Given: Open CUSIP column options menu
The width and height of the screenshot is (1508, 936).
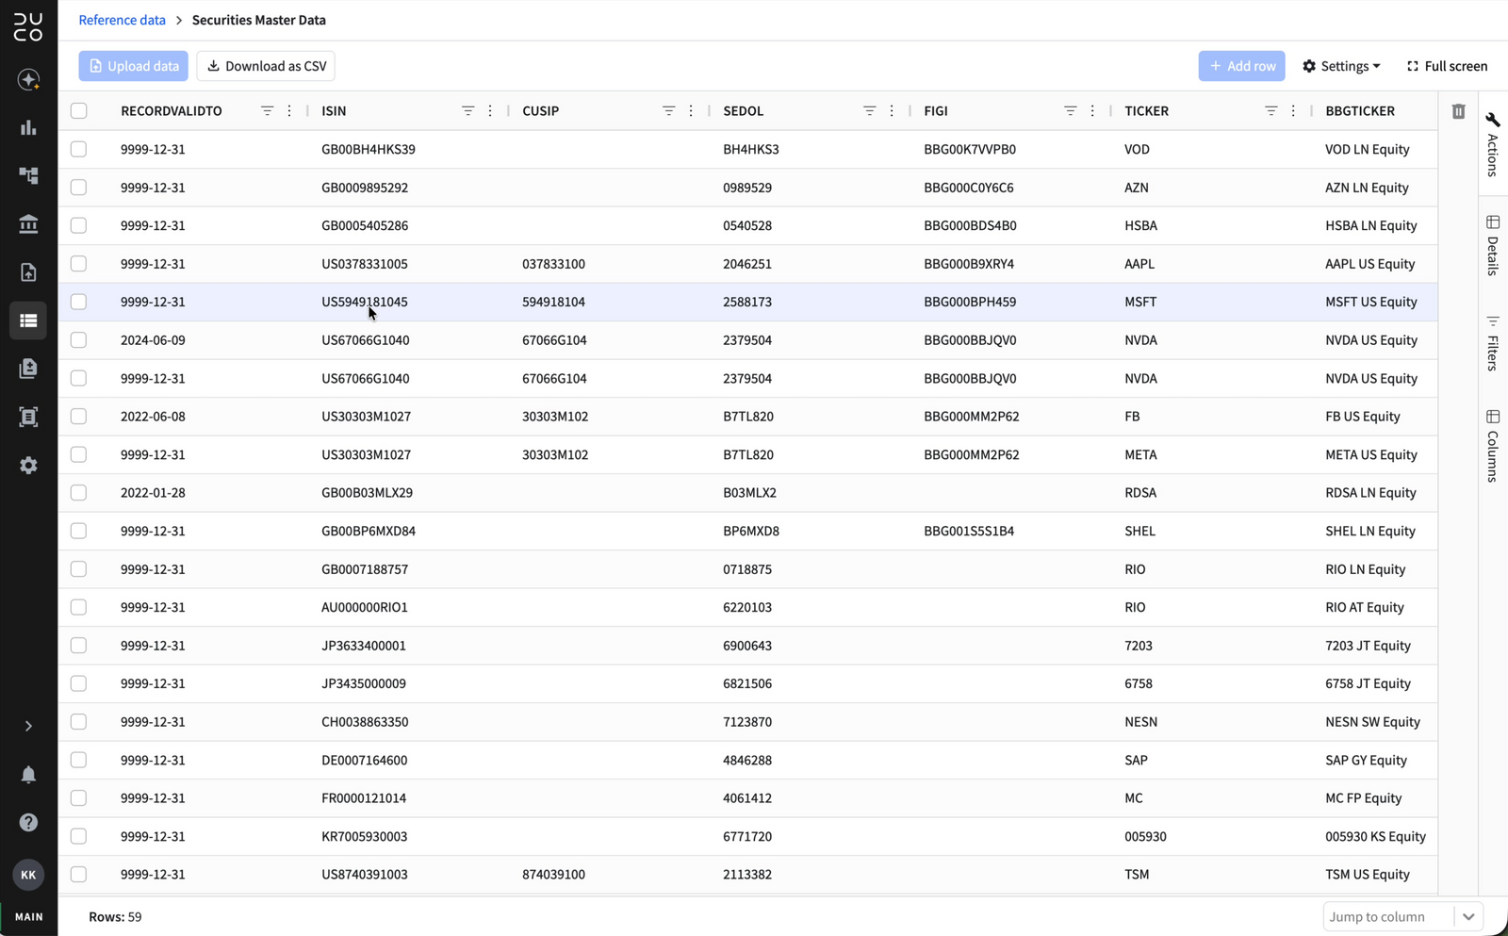Looking at the screenshot, I should 691,110.
